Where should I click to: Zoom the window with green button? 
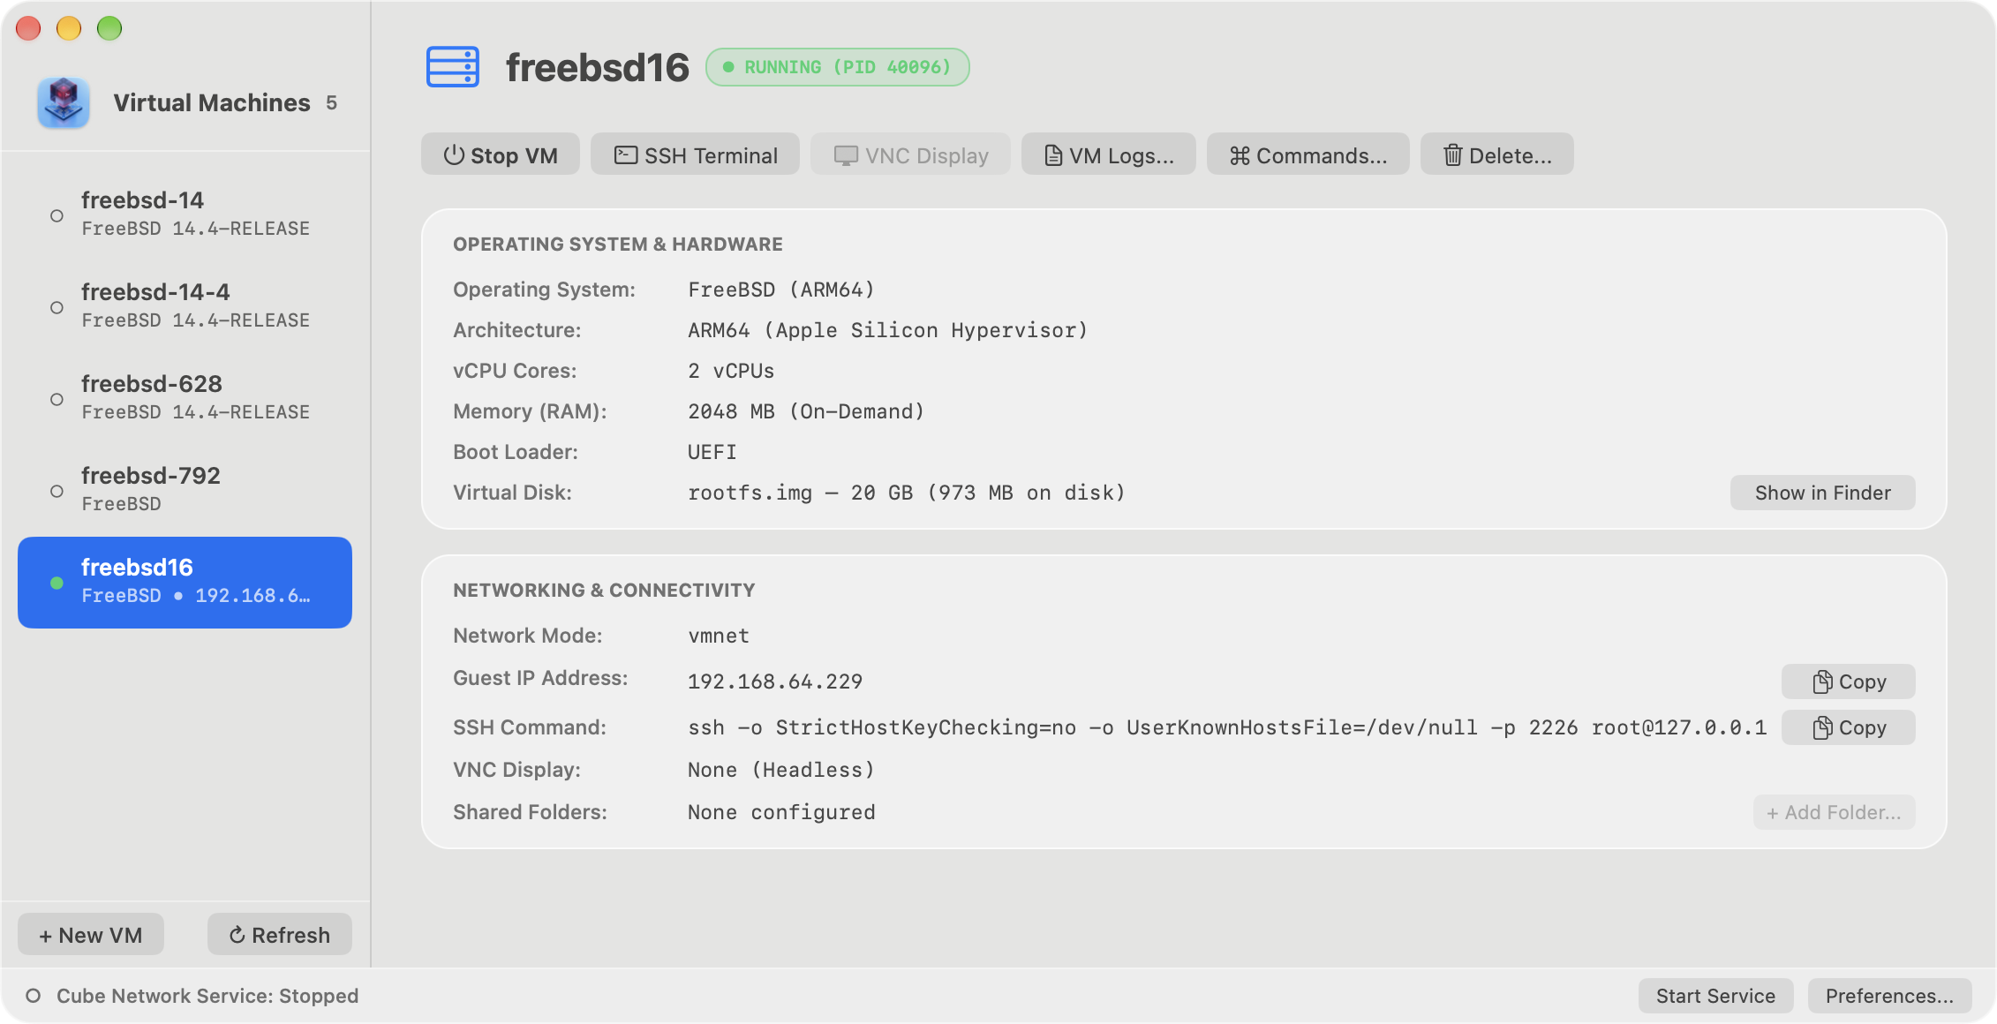pos(109,28)
